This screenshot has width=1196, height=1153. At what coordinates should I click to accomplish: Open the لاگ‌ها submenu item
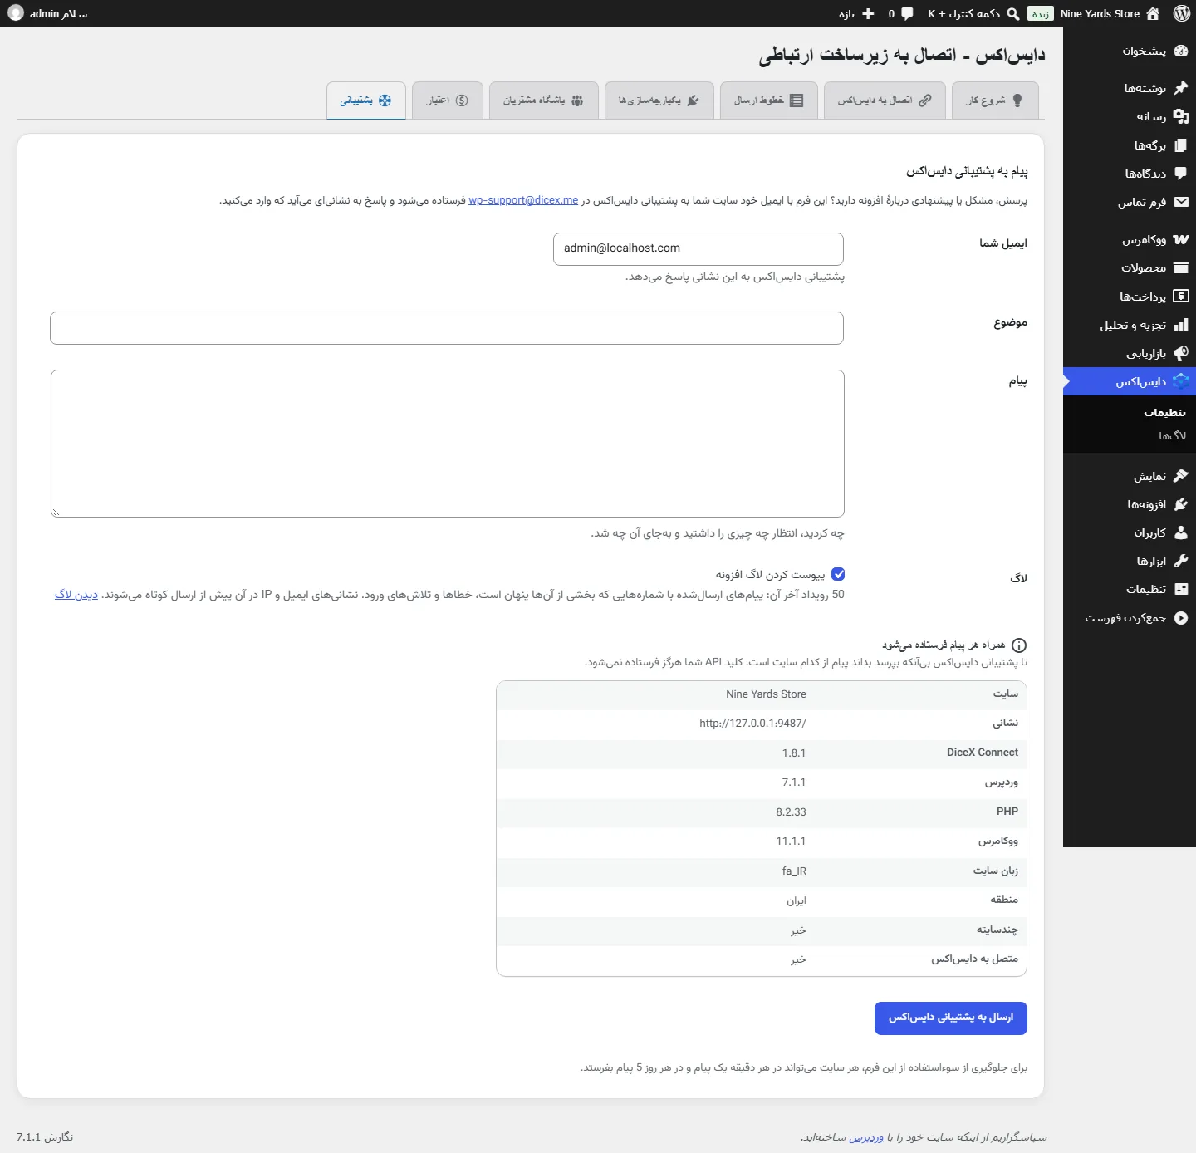point(1172,435)
